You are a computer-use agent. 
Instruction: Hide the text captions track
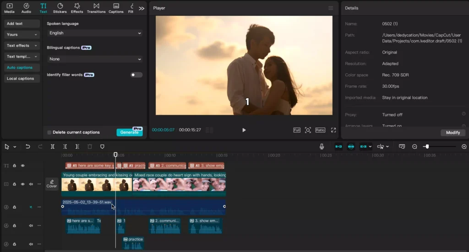(x=23, y=166)
